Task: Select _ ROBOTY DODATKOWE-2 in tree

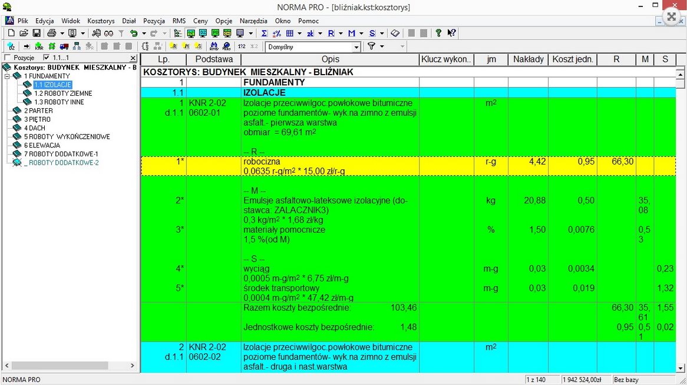Action: [61, 163]
